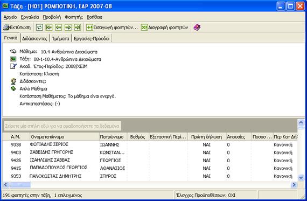Go to first record arrow icon
307x201 pixels.
tap(49, 27)
